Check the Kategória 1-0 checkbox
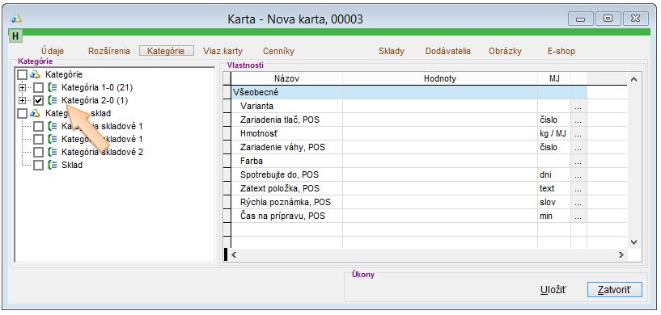661x315 pixels. pos(38,87)
